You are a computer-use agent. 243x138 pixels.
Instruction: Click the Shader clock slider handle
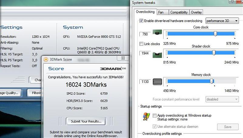(214, 52)
